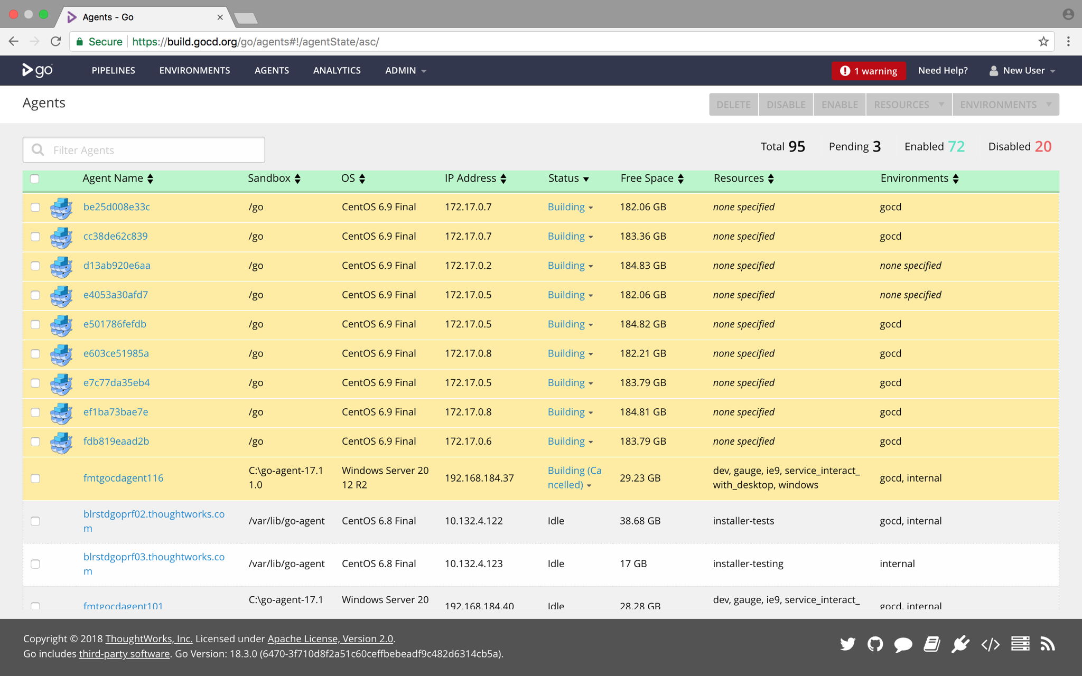The width and height of the screenshot is (1082, 676).
Task: Click the Chrome profile avatar icon
Action: point(1068,14)
